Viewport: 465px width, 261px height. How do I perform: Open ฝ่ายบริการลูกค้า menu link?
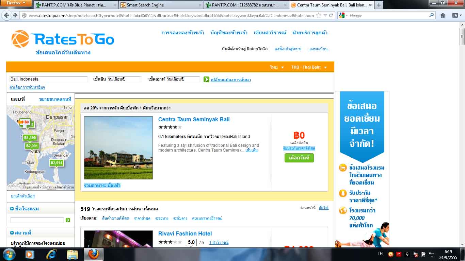(310, 33)
